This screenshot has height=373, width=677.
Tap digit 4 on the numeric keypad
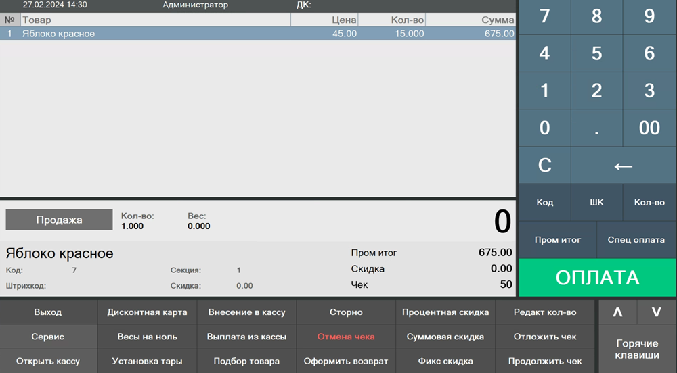point(544,53)
